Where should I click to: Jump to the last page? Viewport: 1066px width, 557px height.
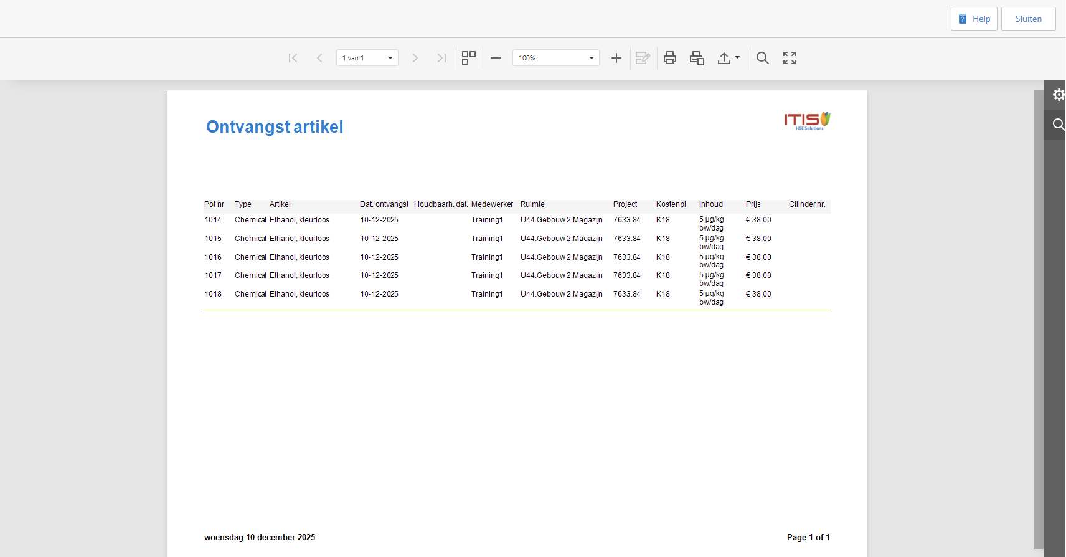pos(441,58)
